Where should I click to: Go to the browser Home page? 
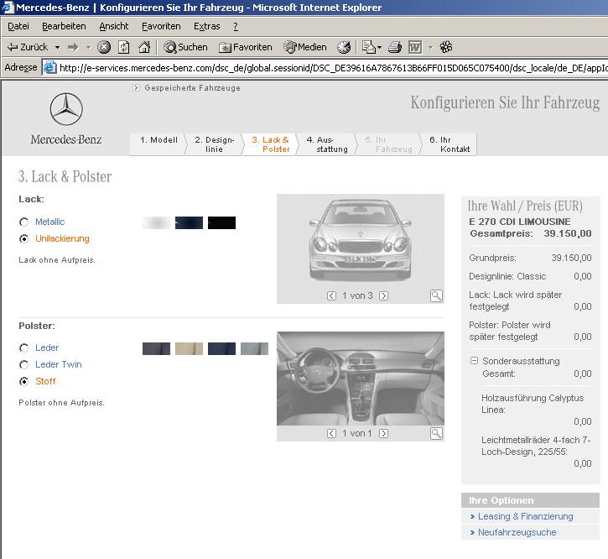144,47
